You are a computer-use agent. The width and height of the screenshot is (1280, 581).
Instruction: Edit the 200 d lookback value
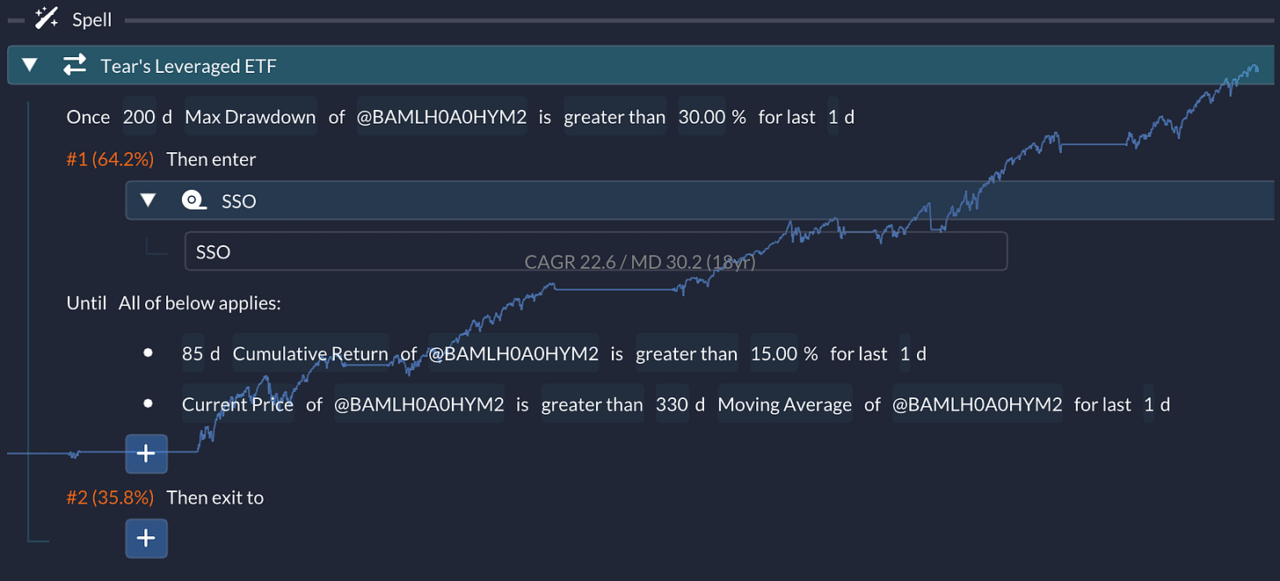click(139, 117)
